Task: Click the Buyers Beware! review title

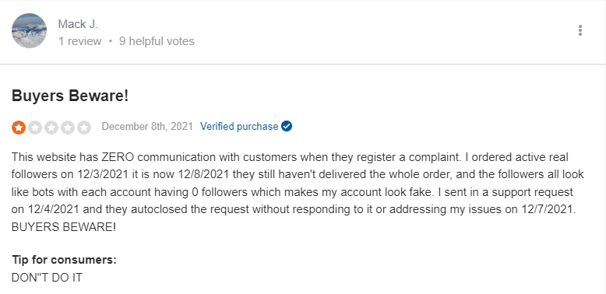Action: (x=70, y=96)
